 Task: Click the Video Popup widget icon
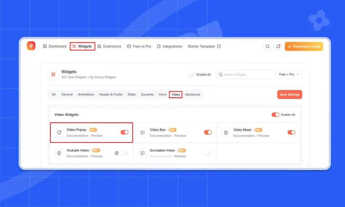point(59,132)
